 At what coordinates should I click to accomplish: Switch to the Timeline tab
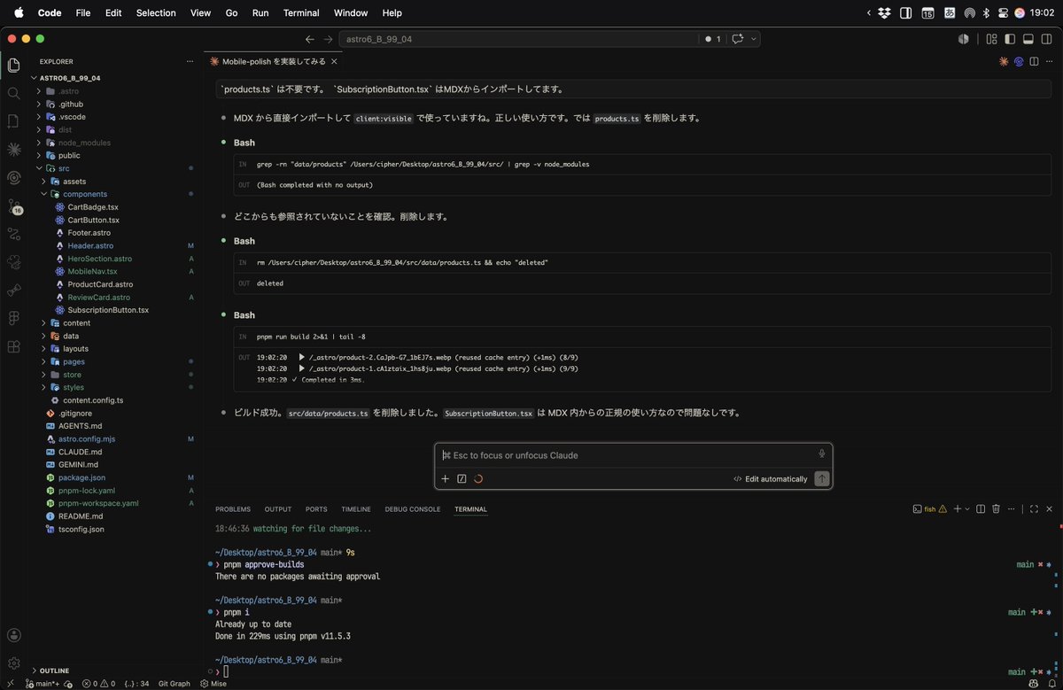[356, 509]
